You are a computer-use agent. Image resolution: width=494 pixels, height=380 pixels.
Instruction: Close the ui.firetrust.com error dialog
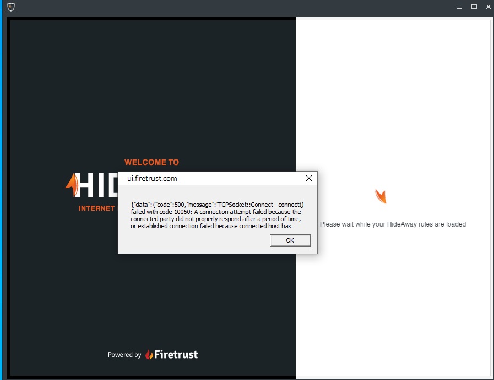pos(309,178)
